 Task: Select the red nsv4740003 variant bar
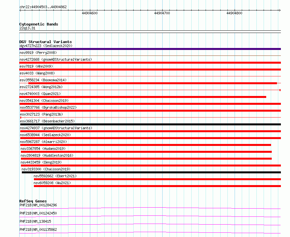pyautogui.click(x=143, y=97)
